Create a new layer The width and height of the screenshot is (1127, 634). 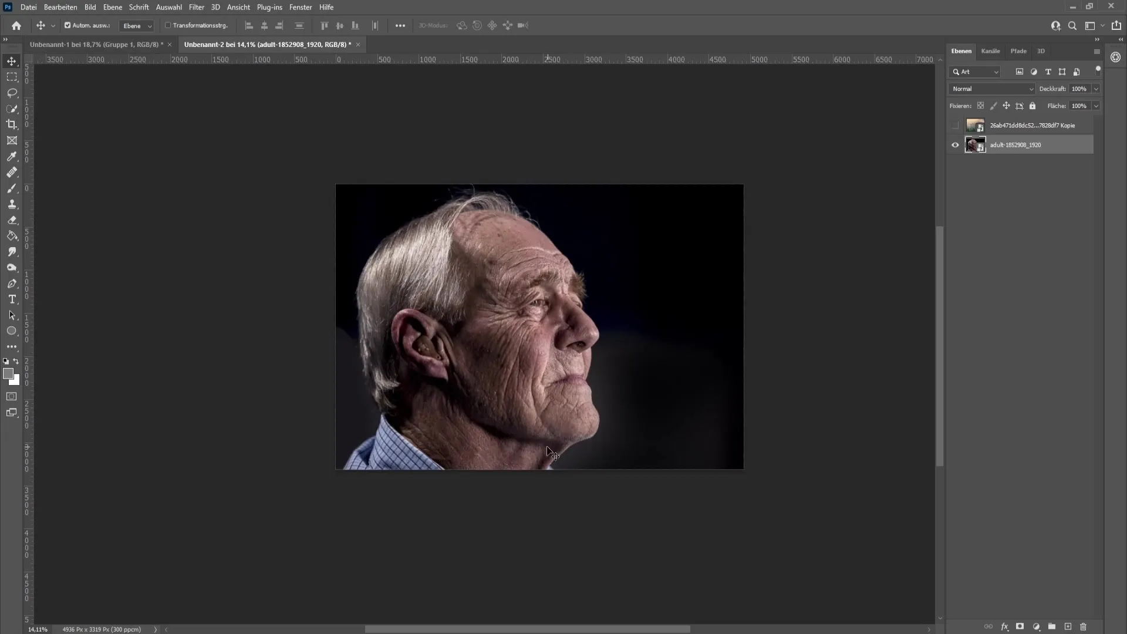[1068, 626]
